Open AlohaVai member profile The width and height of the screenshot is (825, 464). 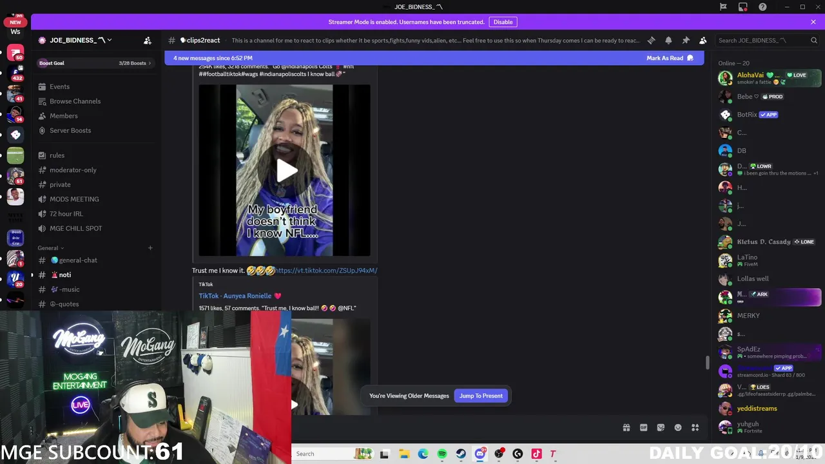(x=769, y=78)
